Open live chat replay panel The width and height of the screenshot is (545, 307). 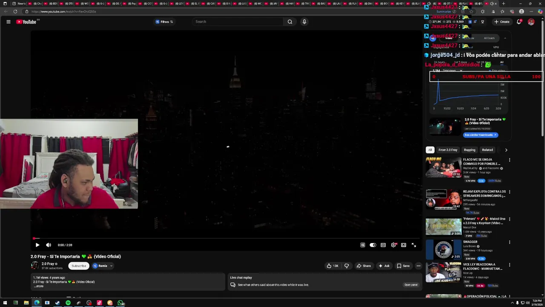[x=411, y=285]
